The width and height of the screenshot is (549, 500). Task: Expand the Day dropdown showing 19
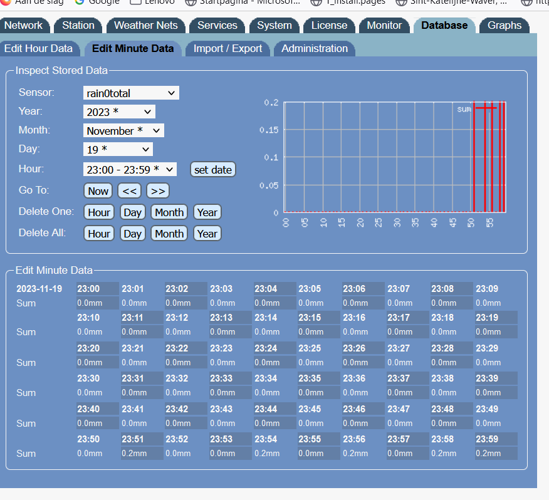[x=118, y=150]
